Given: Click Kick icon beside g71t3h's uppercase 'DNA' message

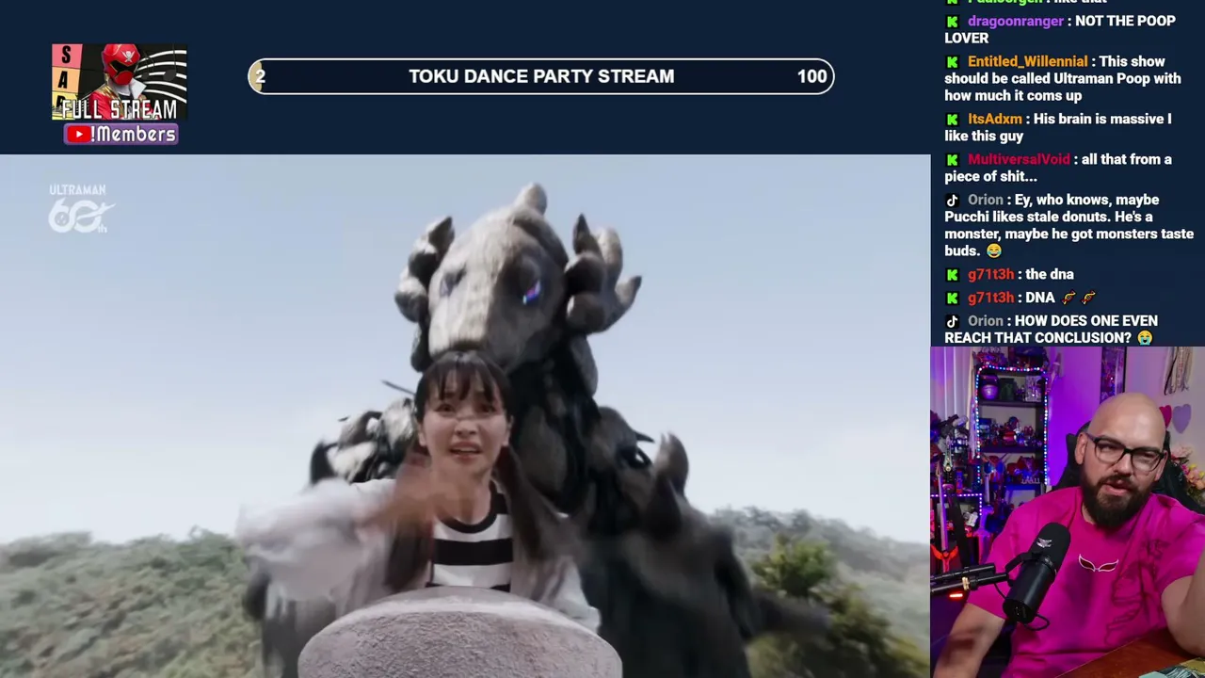Looking at the screenshot, I should [x=952, y=299].
